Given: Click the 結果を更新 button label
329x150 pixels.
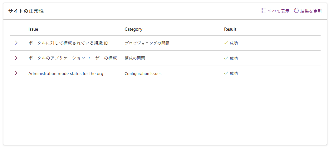Looking at the screenshot, I should (x=311, y=11).
